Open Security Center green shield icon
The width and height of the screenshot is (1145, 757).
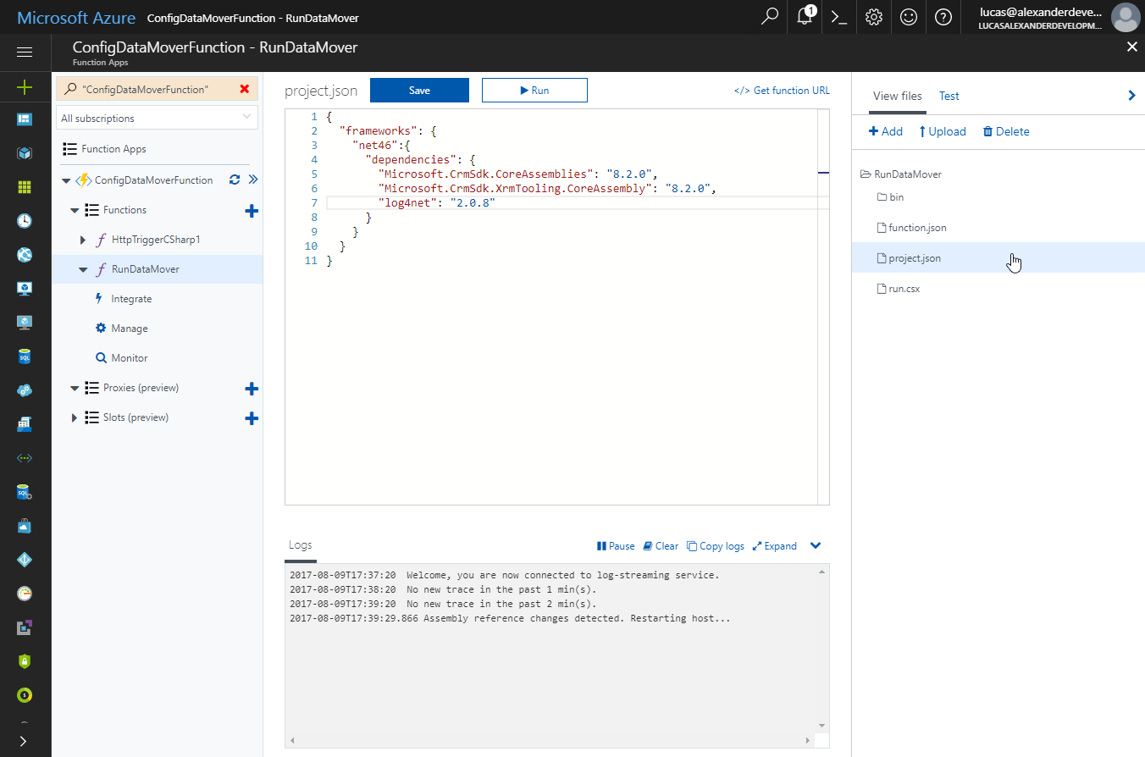point(25,661)
